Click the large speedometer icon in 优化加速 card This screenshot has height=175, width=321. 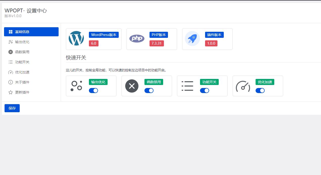pyautogui.click(x=243, y=86)
